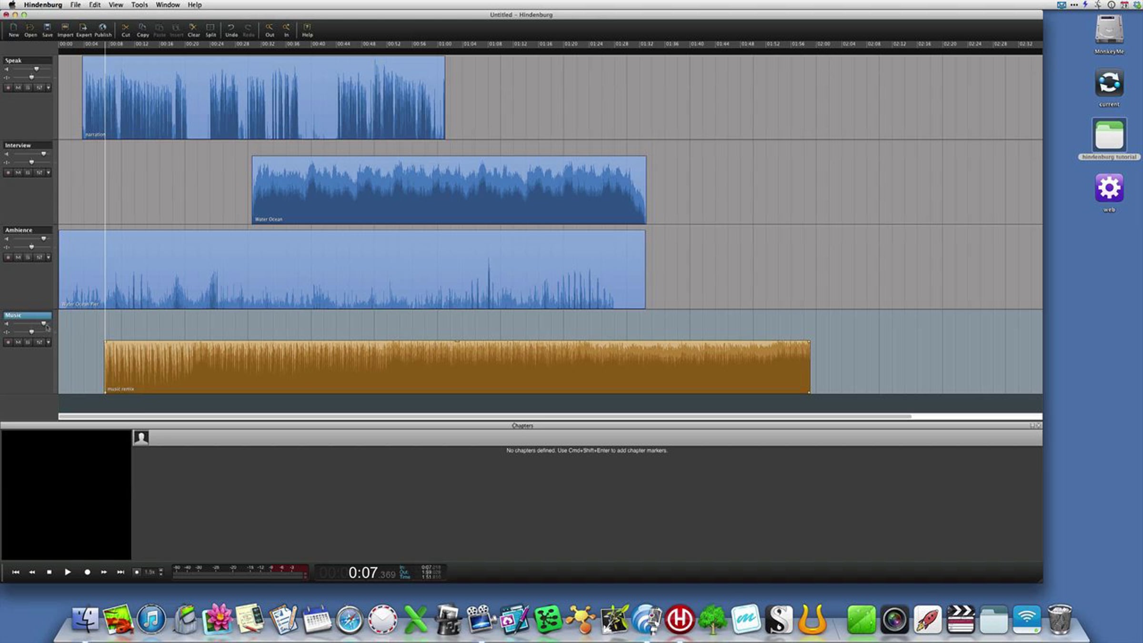Arm record on the Ambience track
The image size is (1143, 643).
[x=8, y=257]
